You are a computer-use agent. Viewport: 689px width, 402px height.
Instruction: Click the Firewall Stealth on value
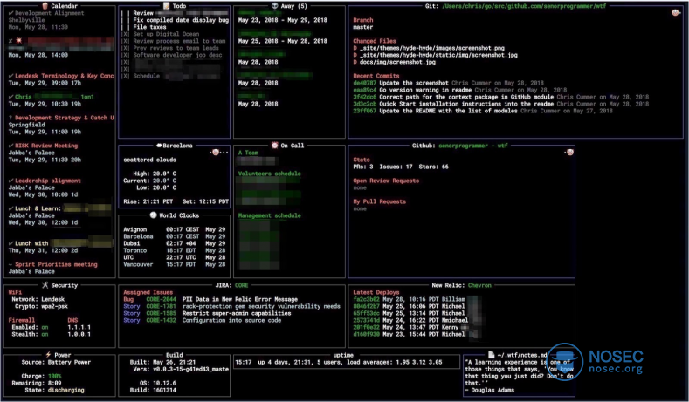pyautogui.click(x=45, y=334)
